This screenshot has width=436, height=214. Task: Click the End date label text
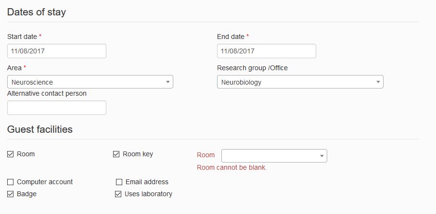click(231, 37)
